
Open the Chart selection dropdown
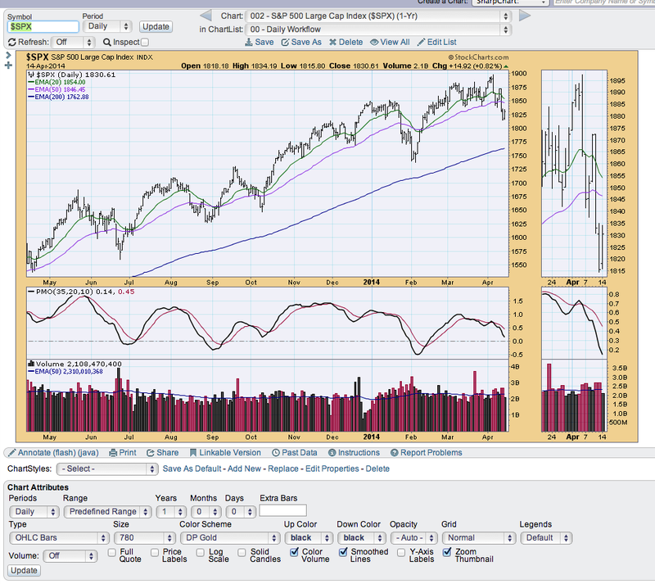click(x=378, y=16)
